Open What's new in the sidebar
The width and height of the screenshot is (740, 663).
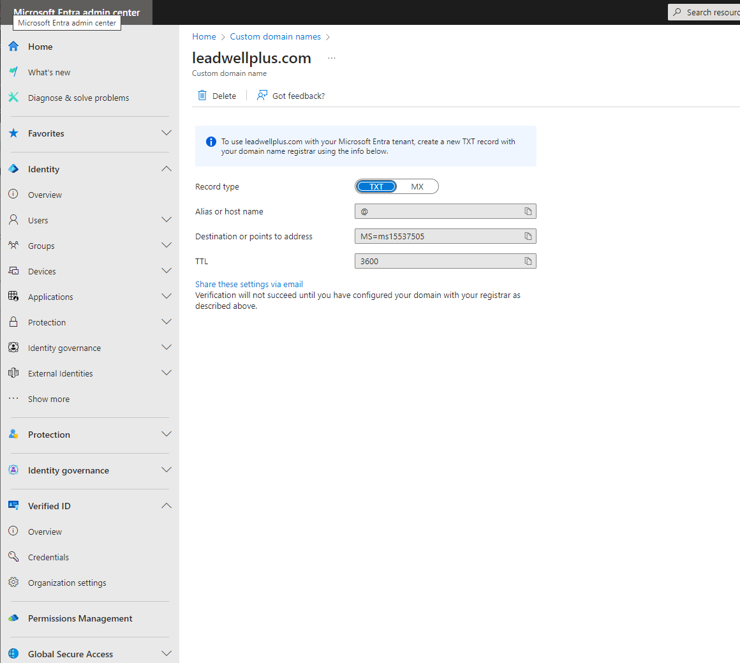tap(90, 71)
